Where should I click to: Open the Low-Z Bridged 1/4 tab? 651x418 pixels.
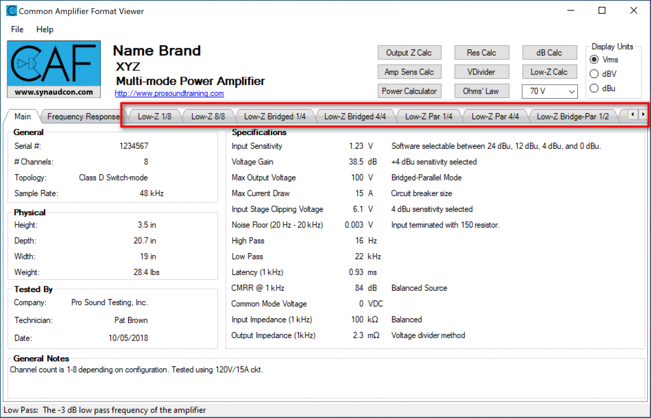(274, 117)
